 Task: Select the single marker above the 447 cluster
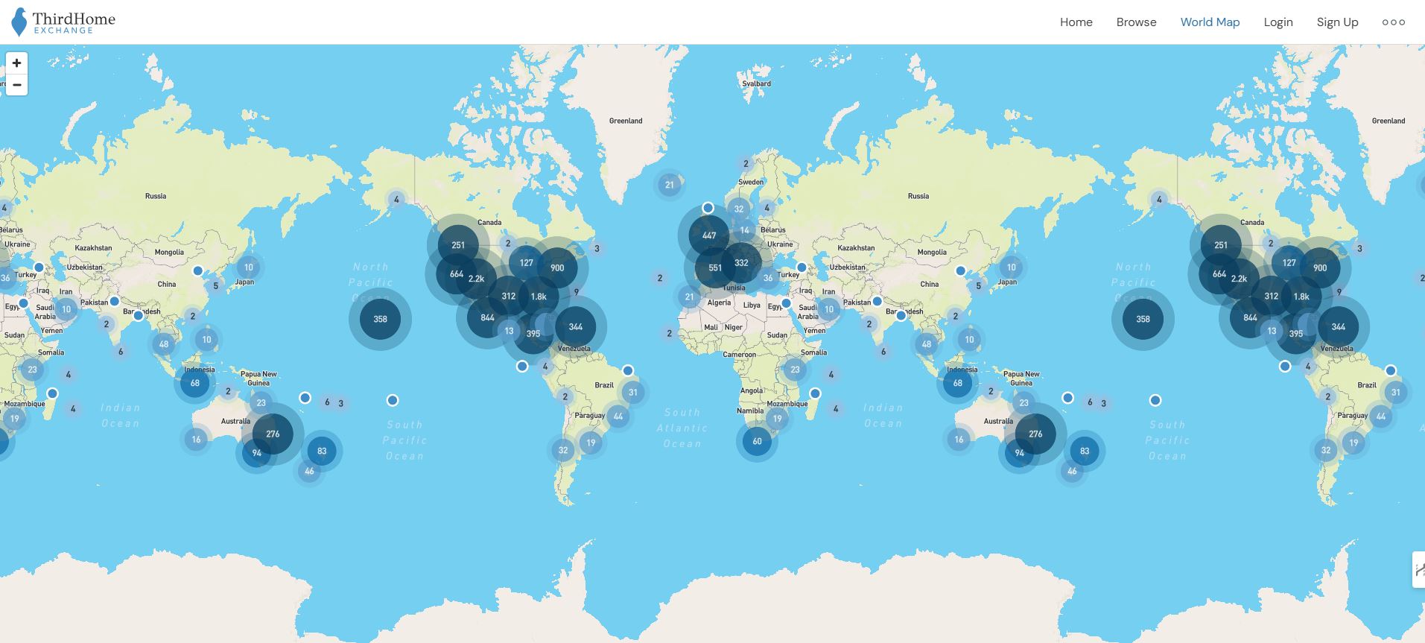tap(708, 208)
